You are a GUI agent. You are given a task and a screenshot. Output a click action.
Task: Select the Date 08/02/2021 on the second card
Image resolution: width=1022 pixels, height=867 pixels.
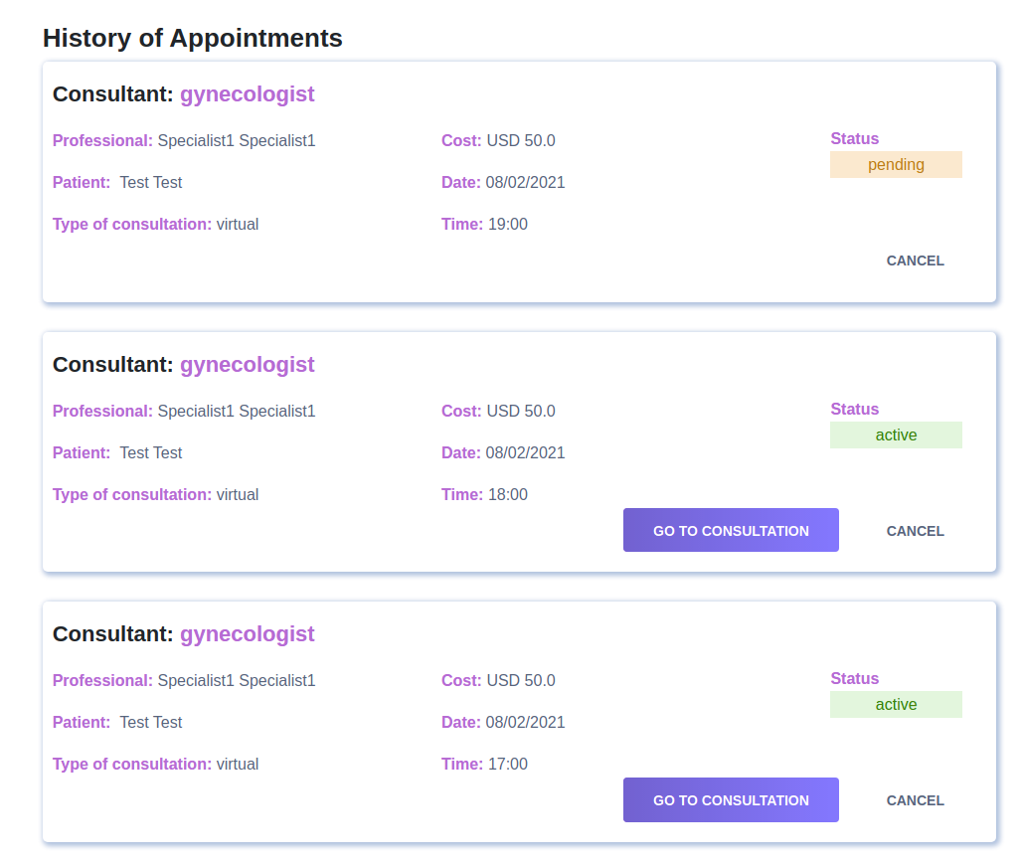[526, 452]
